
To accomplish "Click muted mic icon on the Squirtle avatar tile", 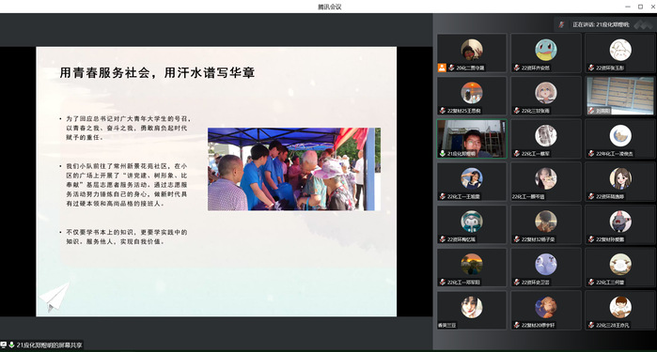I will (x=516, y=68).
